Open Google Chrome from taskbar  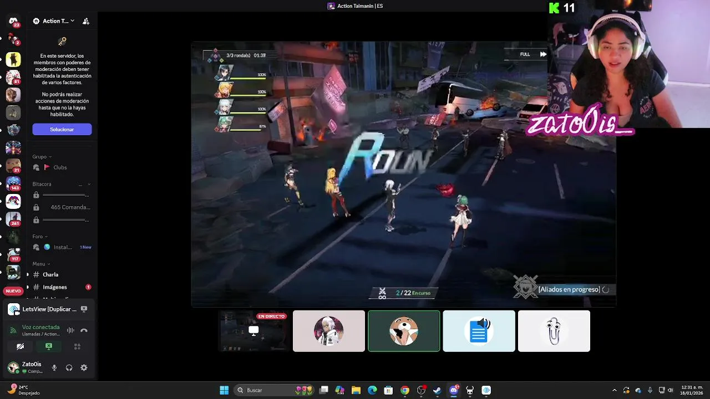click(405, 390)
